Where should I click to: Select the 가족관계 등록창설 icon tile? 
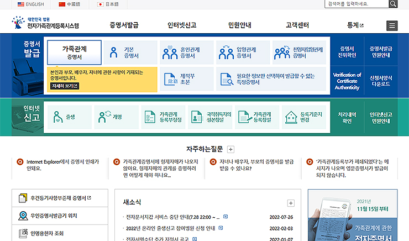click(x=257, y=117)
